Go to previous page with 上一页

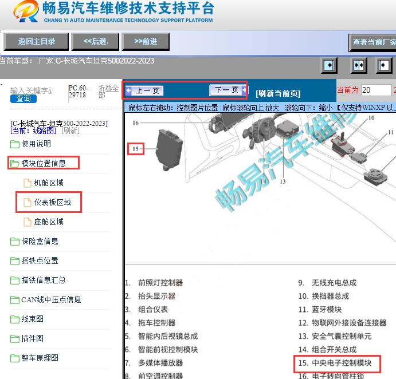pos(144,90)
